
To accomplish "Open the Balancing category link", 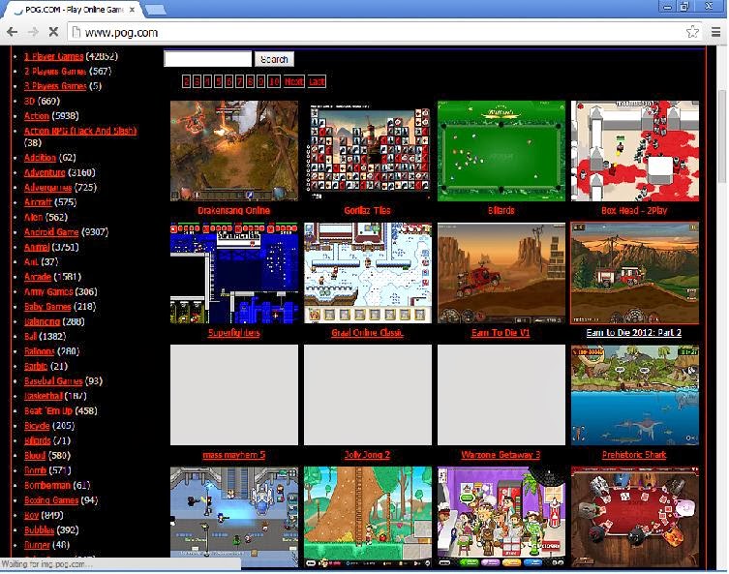I will point(42,321).
